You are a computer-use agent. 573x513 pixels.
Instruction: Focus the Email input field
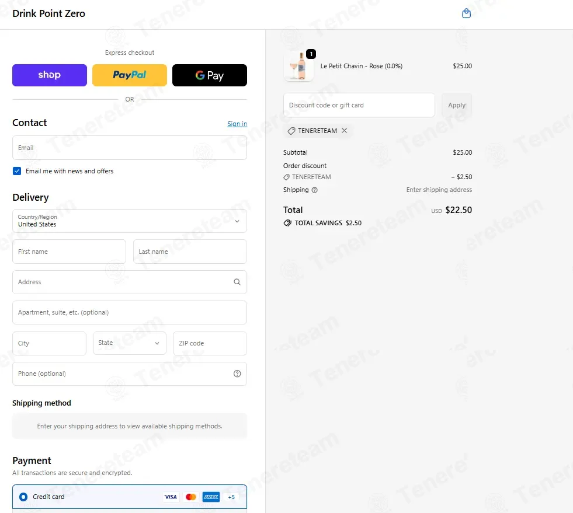[x=129, y=148]
